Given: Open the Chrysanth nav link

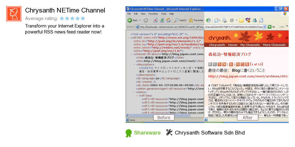Looking at the screenshot, I should pyautogui.click(x=217, y=45).
